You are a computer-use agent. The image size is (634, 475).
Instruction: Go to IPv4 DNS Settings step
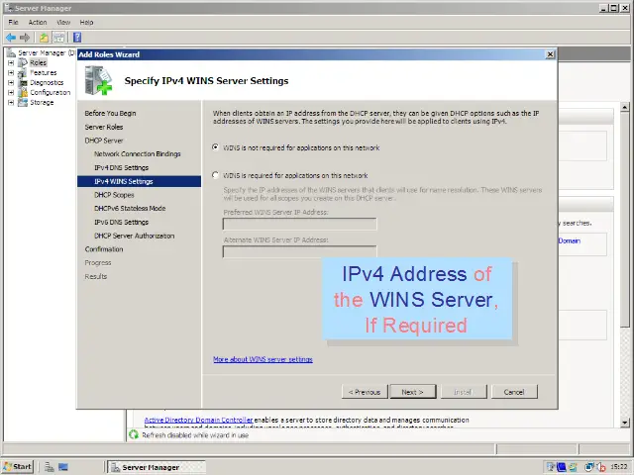coord(121,167)
